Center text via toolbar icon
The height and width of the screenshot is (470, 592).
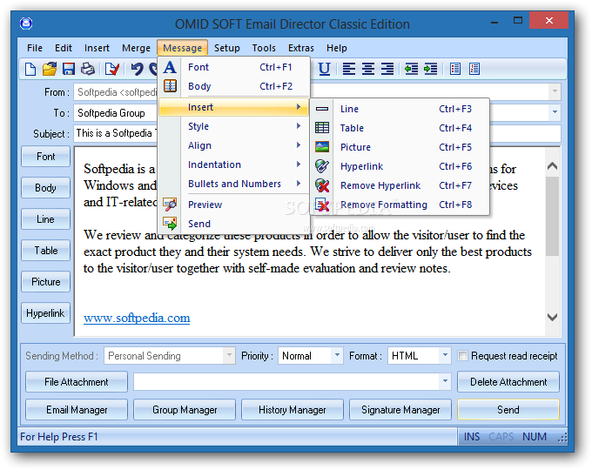click(x=368, y=69)
